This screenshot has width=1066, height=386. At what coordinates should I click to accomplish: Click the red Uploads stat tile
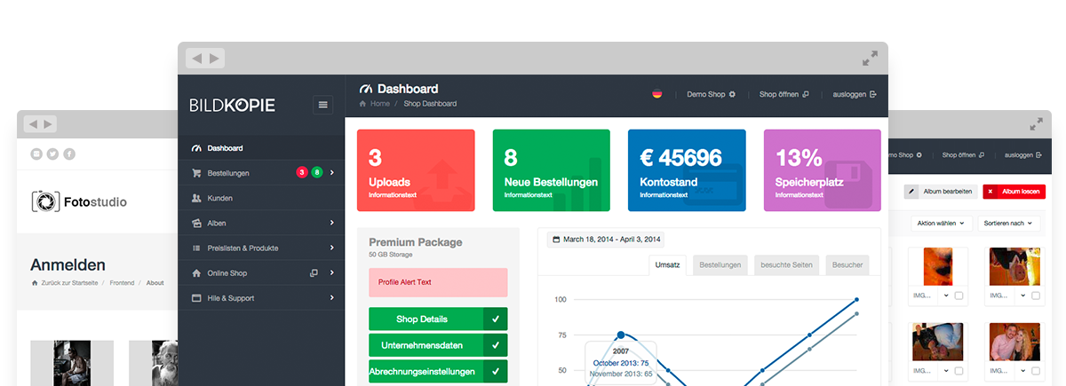[x=416, y=170]
